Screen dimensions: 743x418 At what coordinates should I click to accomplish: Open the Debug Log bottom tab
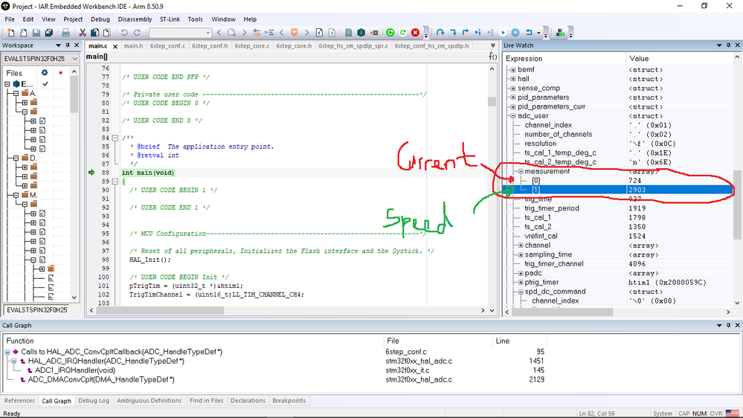[94, 401]
